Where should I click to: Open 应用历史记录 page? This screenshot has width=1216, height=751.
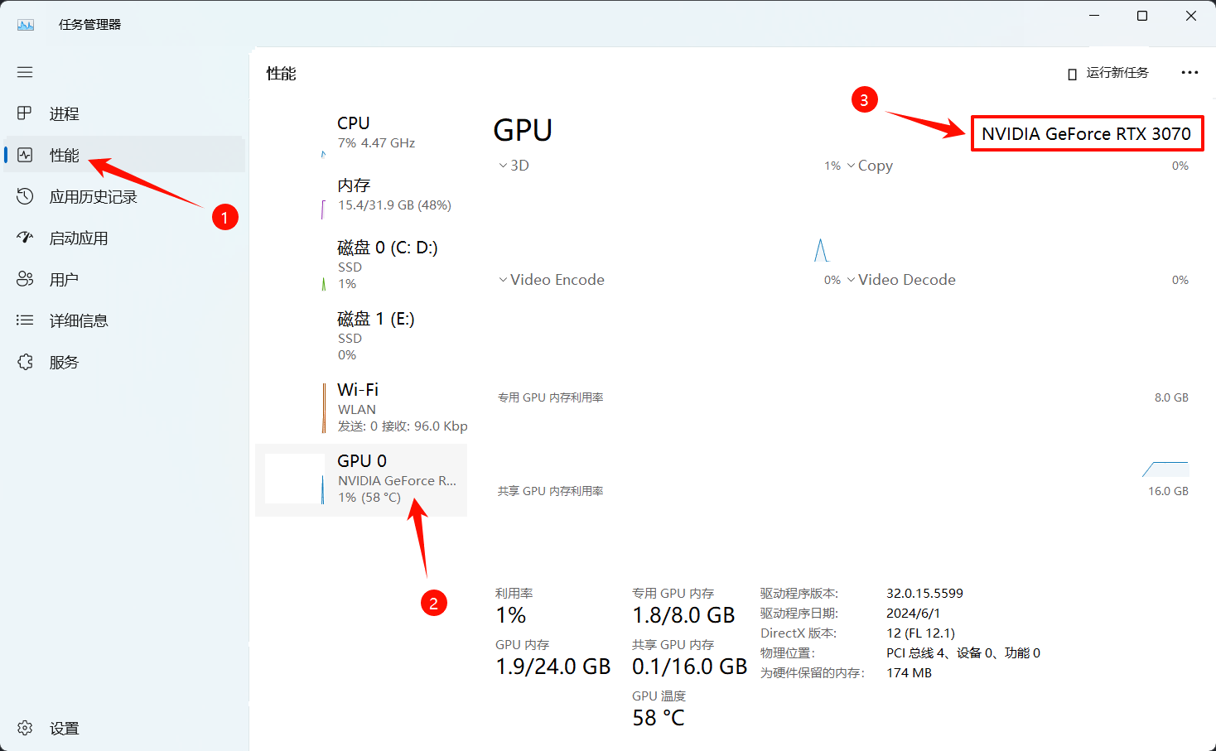(124, 196)
